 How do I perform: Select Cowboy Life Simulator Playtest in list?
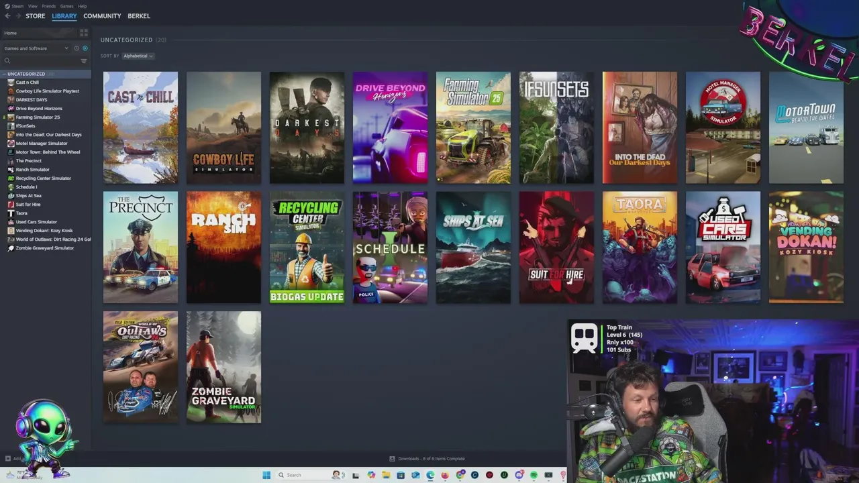point(48,91)
